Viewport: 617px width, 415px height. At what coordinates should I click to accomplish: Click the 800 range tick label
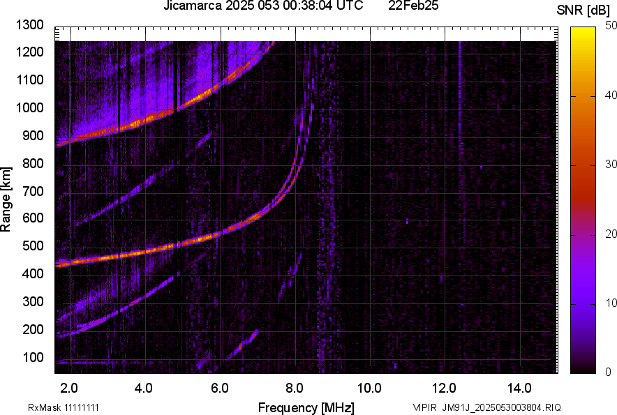pos(33,163)
